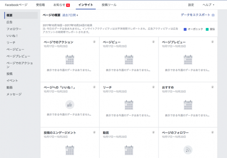Click RSS feed icon in ページのフォロワー card
Screen dimensions: 227x158
click(x=188, y=150)
